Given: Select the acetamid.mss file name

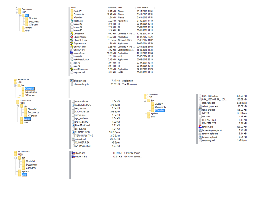Looking at the screenshot, I should point(81,101).
